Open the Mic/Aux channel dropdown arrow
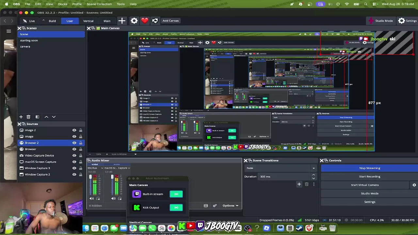 point(102,168)
